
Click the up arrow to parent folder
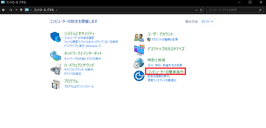[21, 10]
